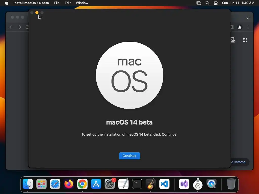The image size is (259, 194).
Task: Open Stage Manager menu bar icon
Action: (199, 3)
